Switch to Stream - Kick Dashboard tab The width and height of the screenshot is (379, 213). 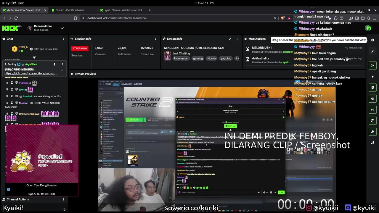click(x=70, y=10)
